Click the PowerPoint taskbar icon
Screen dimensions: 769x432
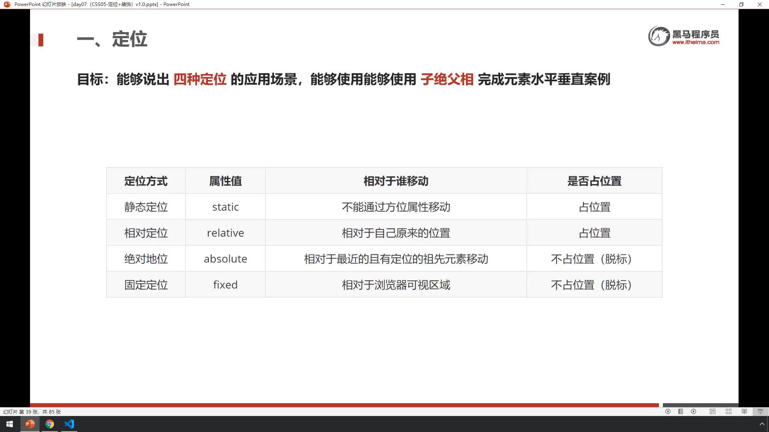point(30,424)
